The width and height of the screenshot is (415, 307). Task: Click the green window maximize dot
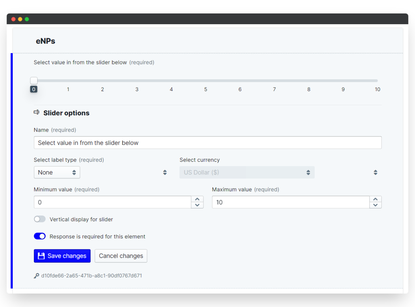coord(27,19)
